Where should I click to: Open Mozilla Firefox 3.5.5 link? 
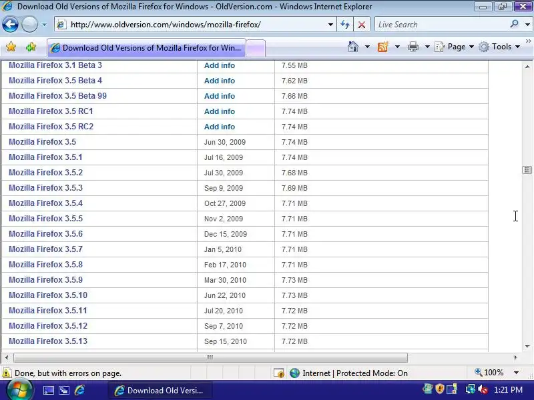[x=45, y=219]
